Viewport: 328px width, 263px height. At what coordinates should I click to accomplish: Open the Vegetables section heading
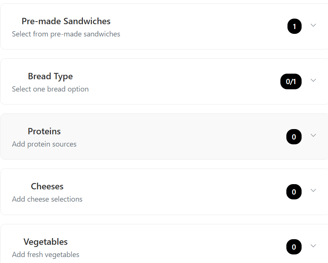[x=45, y=242]
